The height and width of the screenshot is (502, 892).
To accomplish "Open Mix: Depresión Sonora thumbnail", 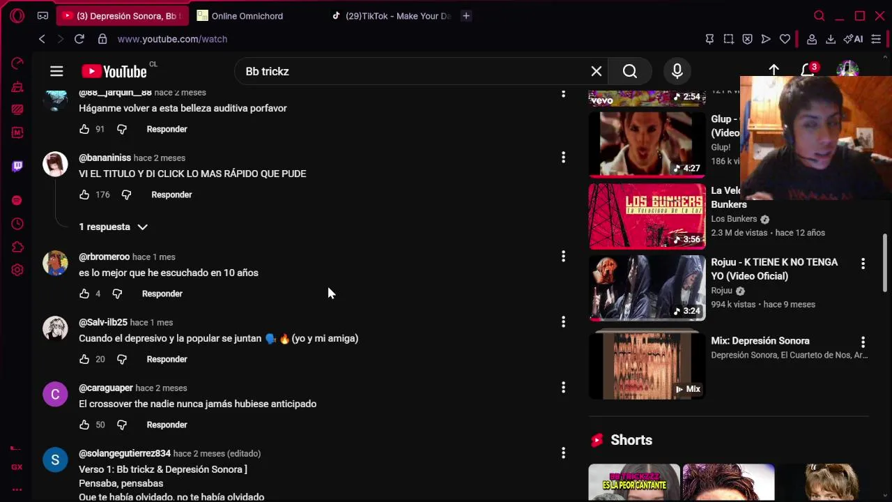I will coord(647,366).
